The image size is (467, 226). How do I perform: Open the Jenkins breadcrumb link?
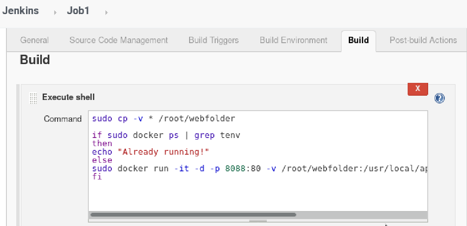(20, 11)
